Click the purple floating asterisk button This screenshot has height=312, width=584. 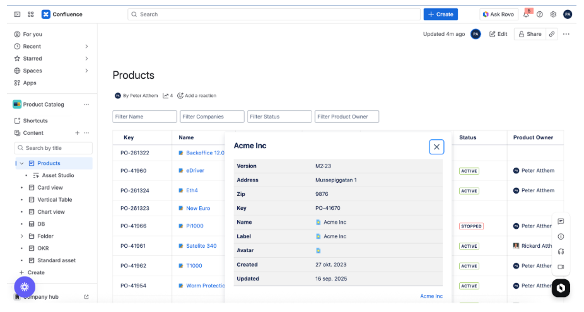pos(25,287)
